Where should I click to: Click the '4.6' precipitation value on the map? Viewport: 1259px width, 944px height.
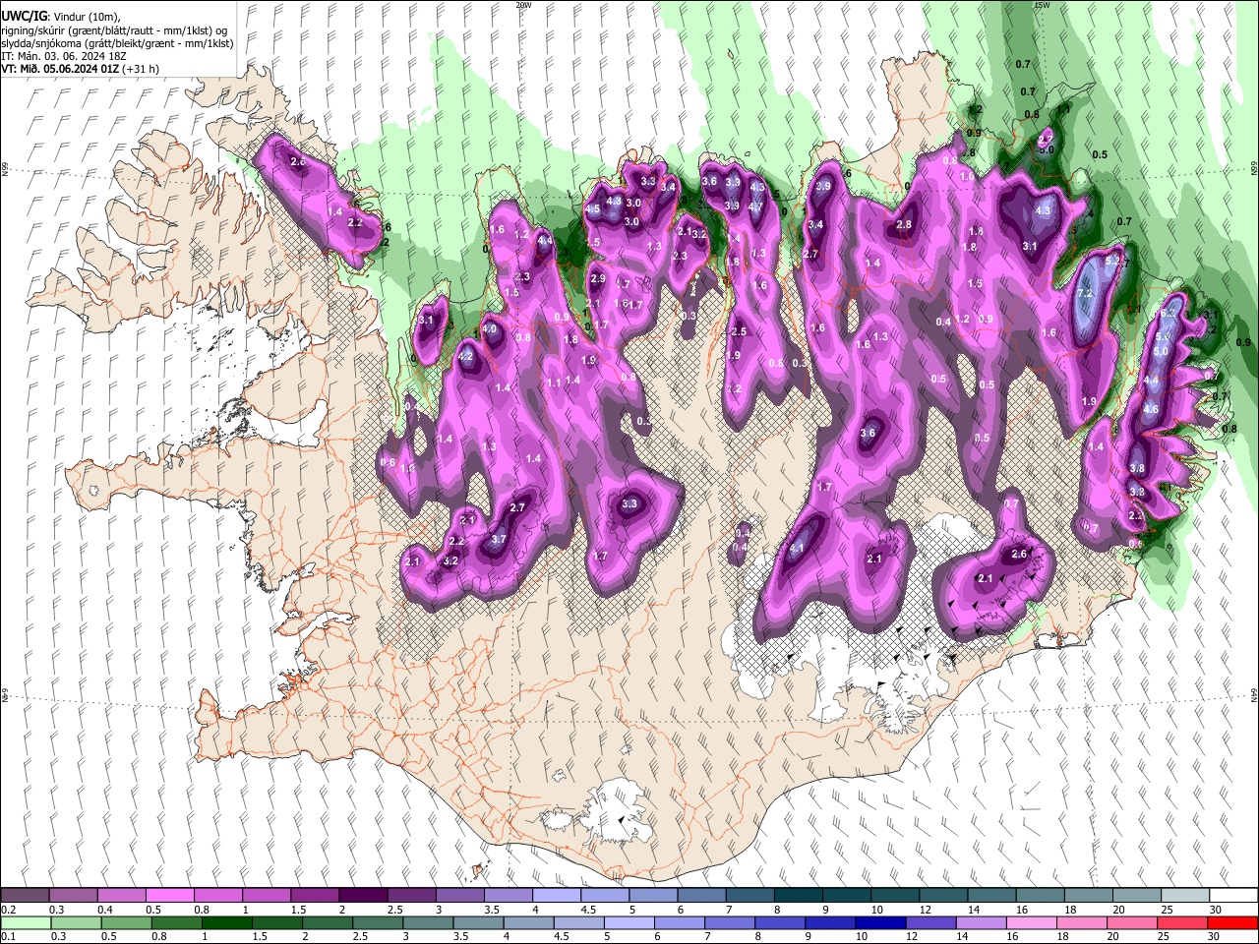coord(1151,409)
